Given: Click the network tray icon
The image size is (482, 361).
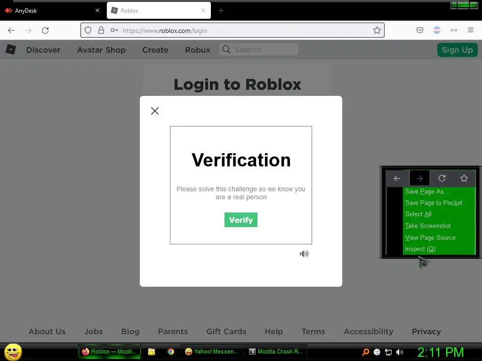Looking at the screenshot, I should coord(388,353).
